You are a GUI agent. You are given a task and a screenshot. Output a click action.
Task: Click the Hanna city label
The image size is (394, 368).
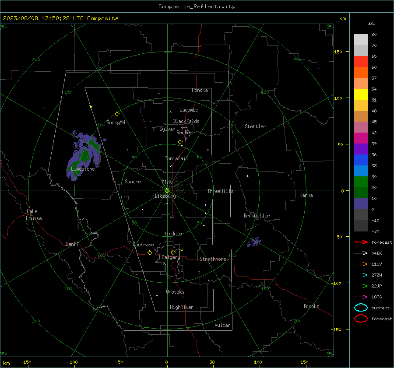306,195
